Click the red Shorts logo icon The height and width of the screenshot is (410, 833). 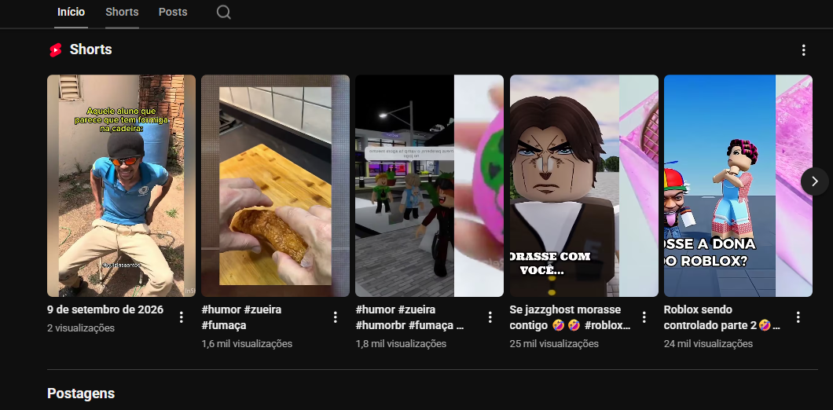point(56,50)
